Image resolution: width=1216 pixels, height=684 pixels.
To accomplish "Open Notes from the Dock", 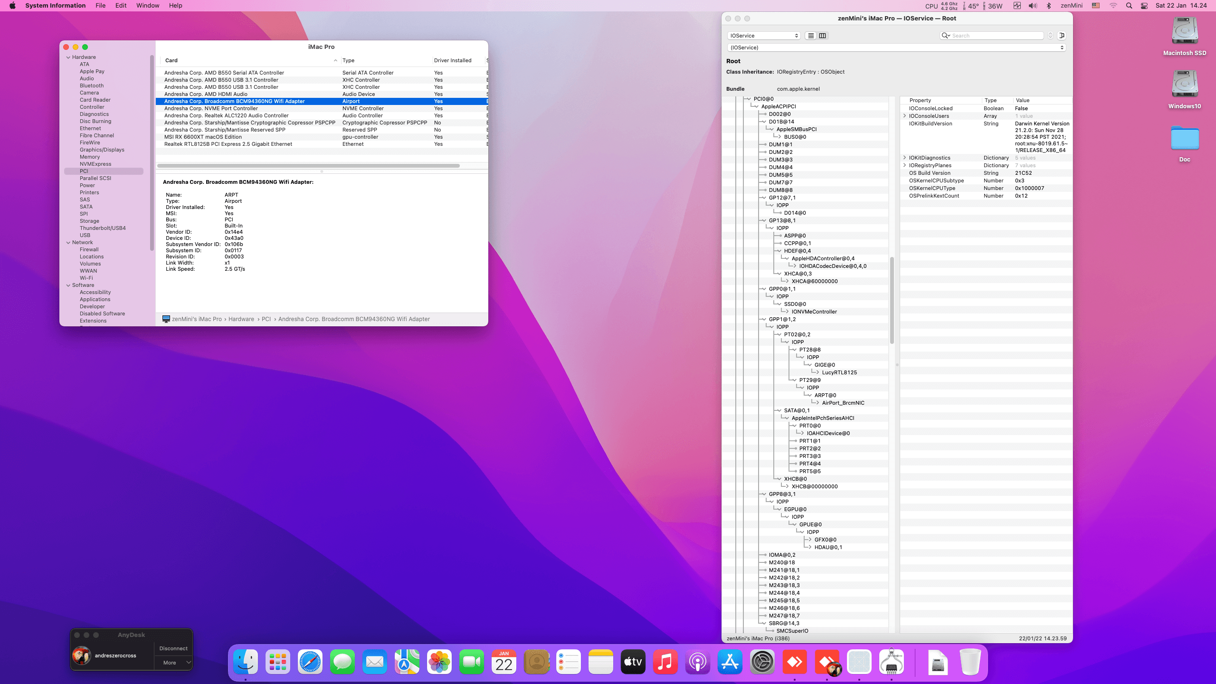I will (x=601, y=662).
